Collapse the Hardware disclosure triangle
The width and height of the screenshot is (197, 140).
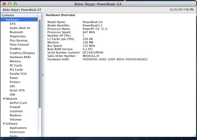(x=4, y=20)
